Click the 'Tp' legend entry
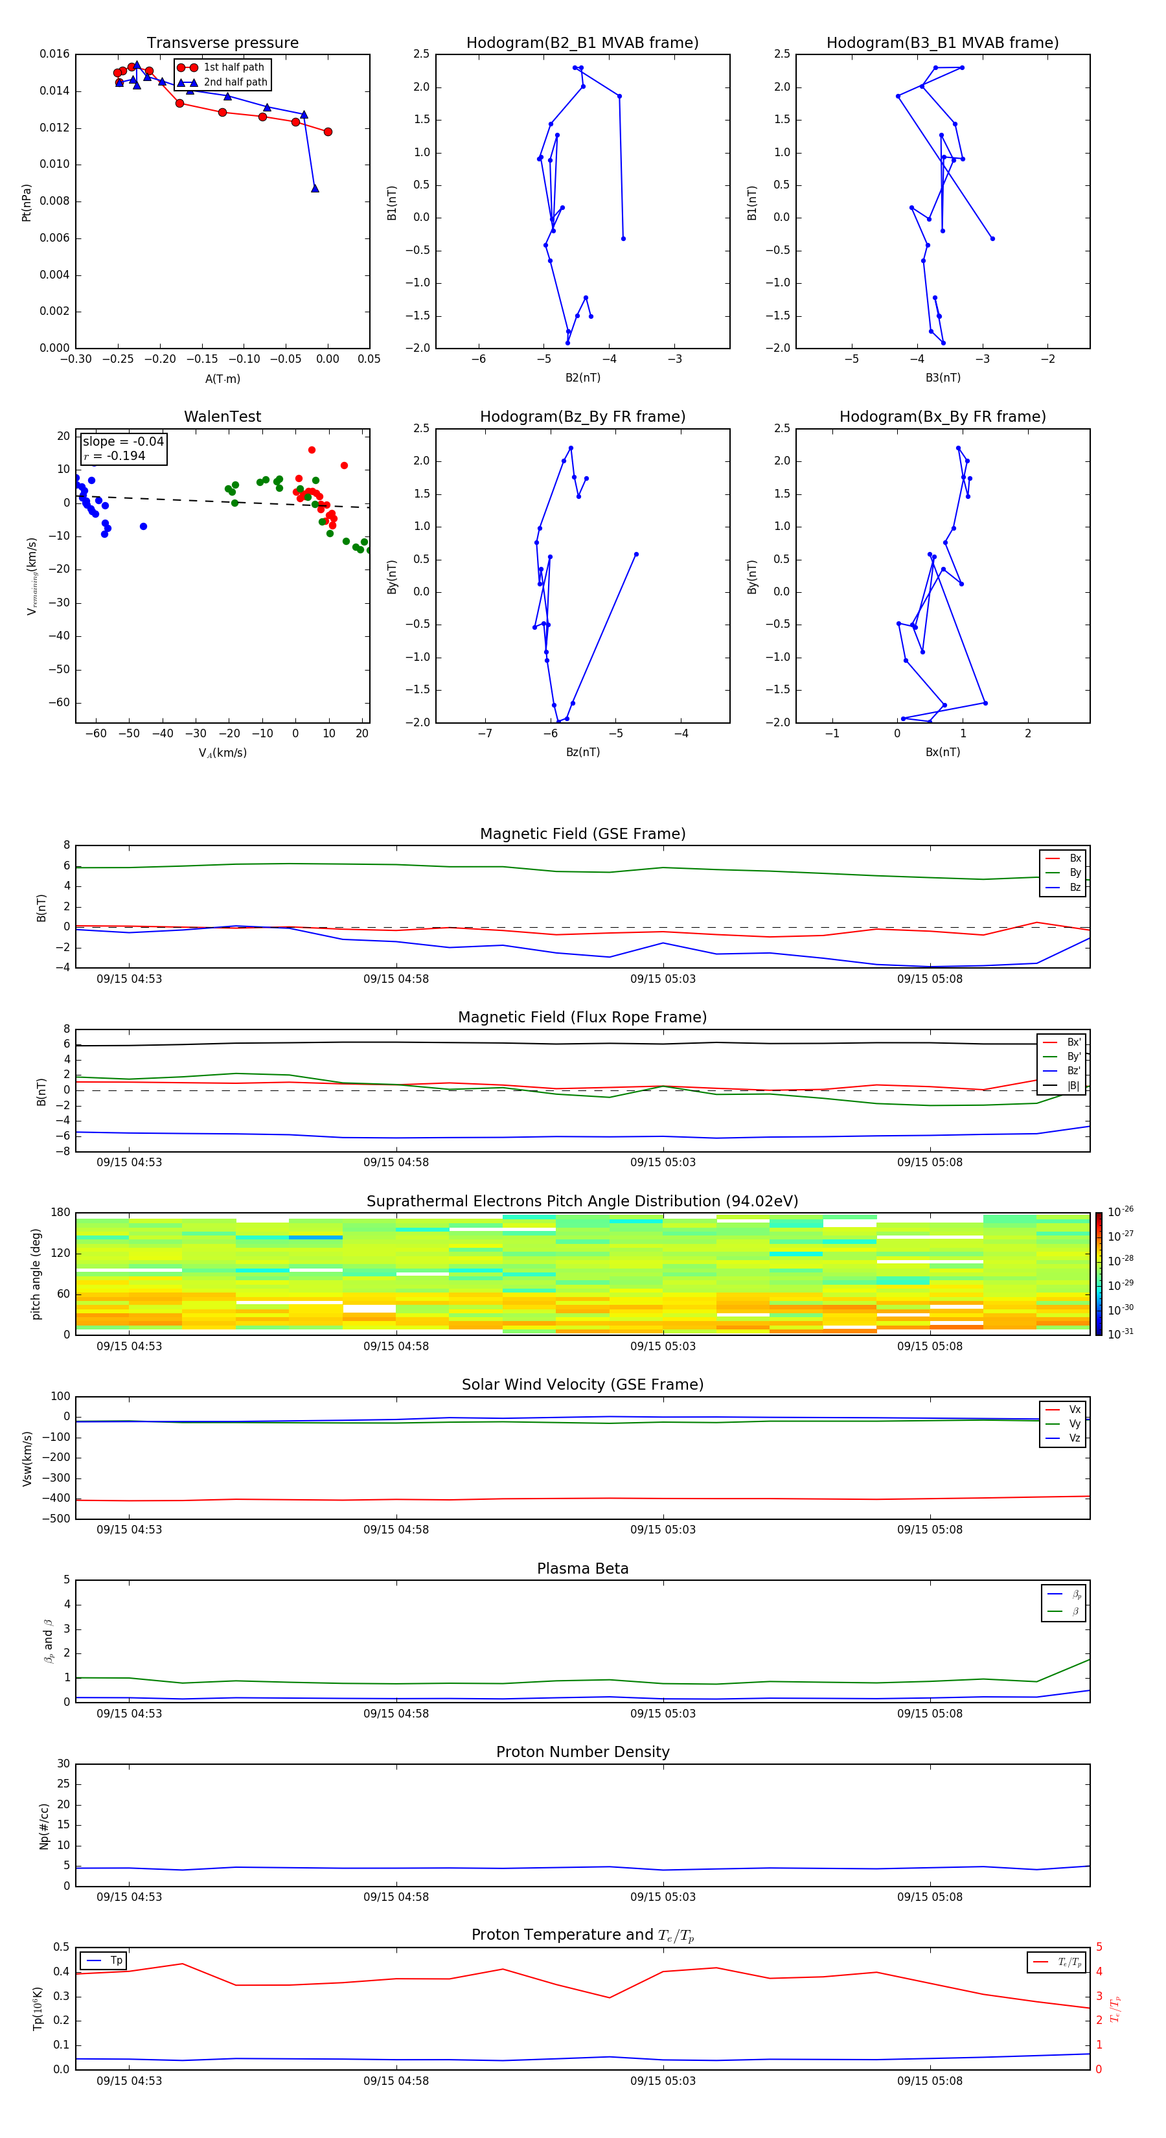The image size is (1166, 2138). pos(104,1960)
